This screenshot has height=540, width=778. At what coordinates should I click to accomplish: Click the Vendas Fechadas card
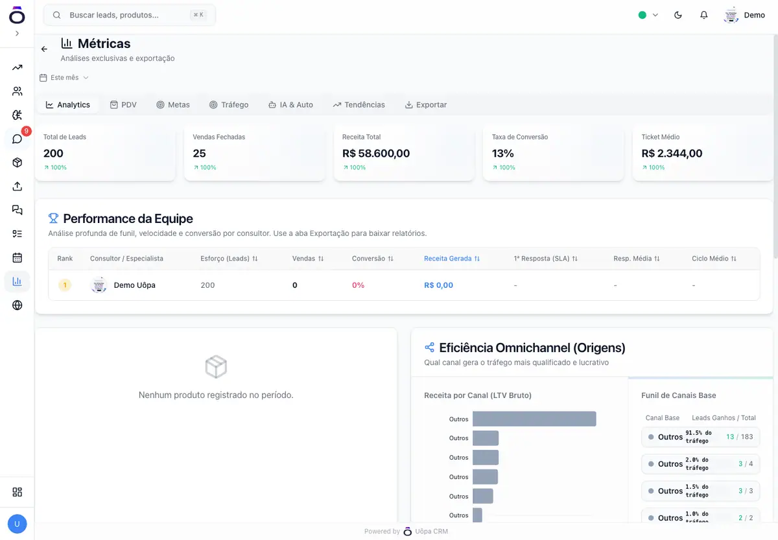point(255,153)
